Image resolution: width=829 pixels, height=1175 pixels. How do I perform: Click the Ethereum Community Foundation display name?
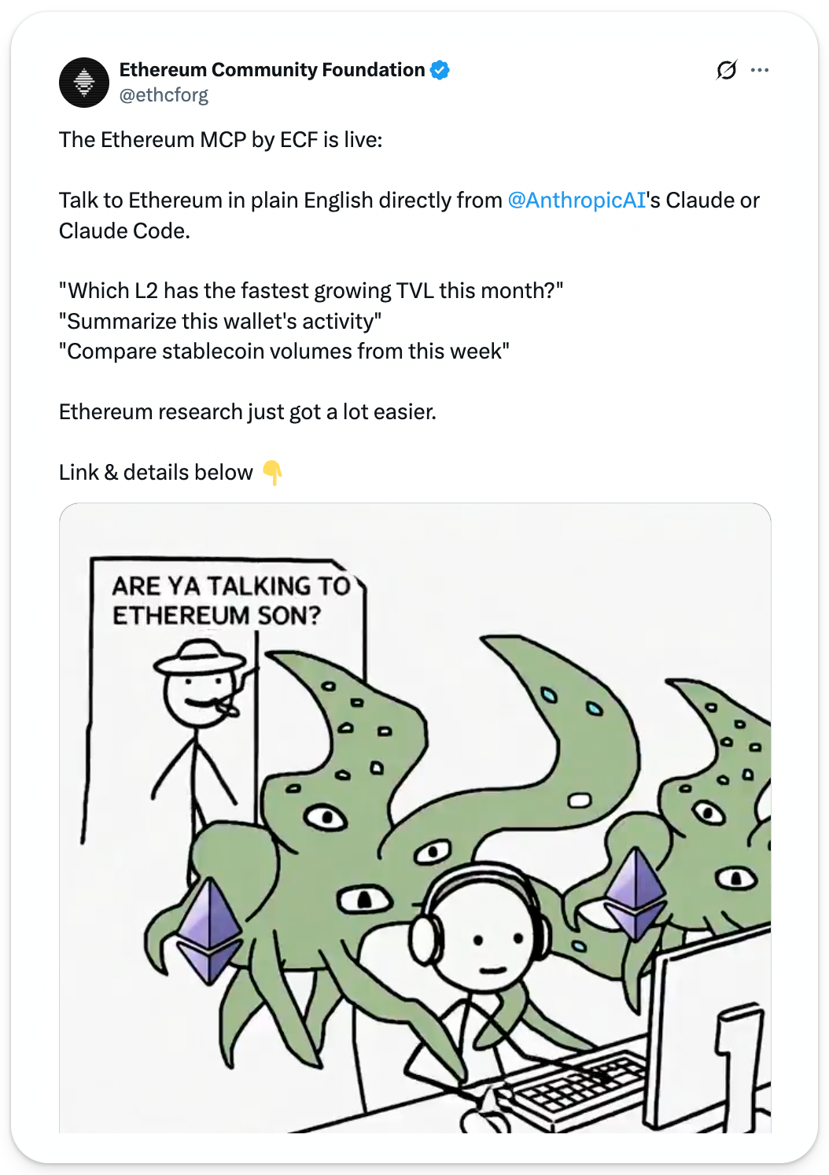tap(272, 70)
